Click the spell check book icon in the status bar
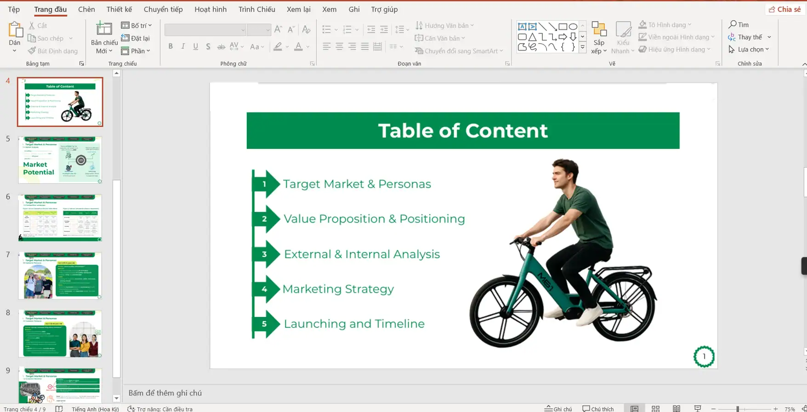 click(x=59, y=409)
